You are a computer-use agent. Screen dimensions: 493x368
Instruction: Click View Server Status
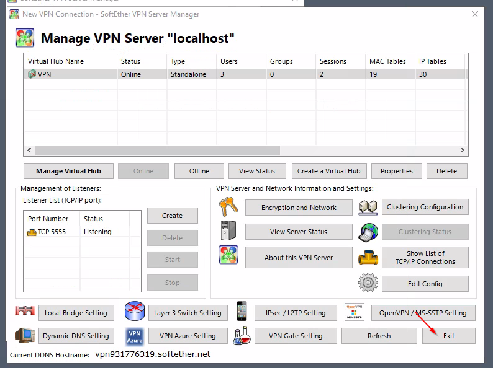click(x=299, y=232)
